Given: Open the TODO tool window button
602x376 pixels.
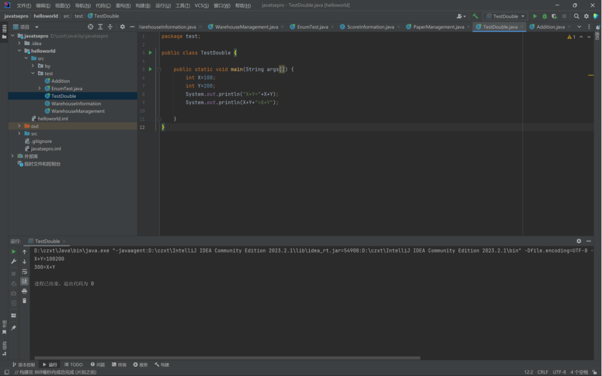Looking at the screenshot, I should point(73,365).
